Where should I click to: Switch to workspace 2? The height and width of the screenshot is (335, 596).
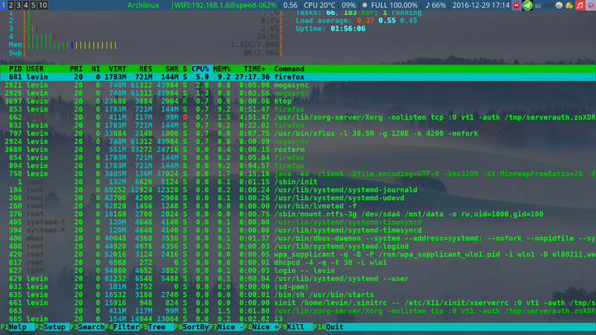click(x=11, y=5)
